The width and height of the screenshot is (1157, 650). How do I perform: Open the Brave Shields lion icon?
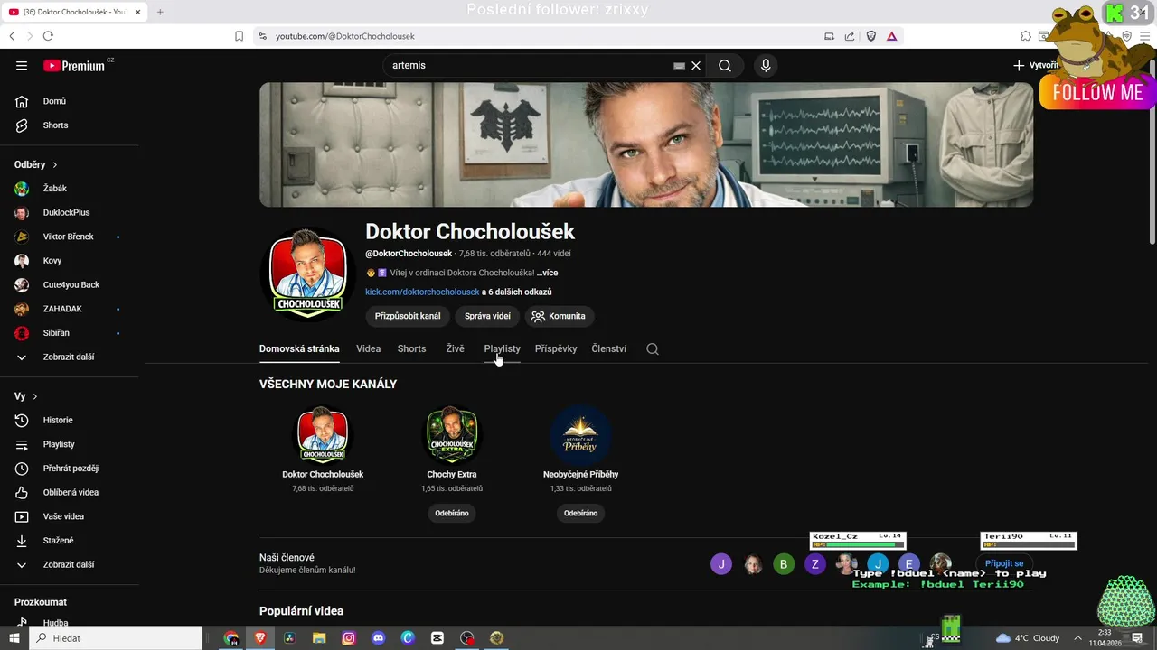click(x=871, y=36)
